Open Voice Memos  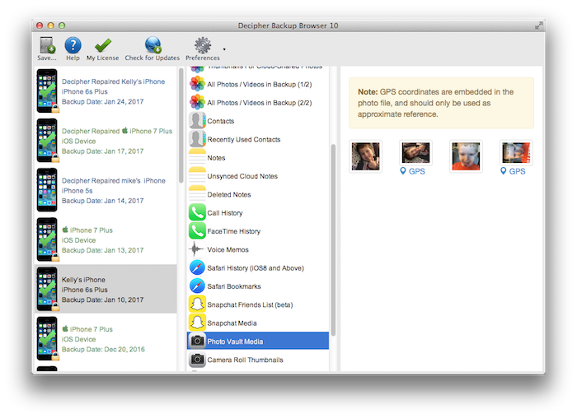coord(228,250)
